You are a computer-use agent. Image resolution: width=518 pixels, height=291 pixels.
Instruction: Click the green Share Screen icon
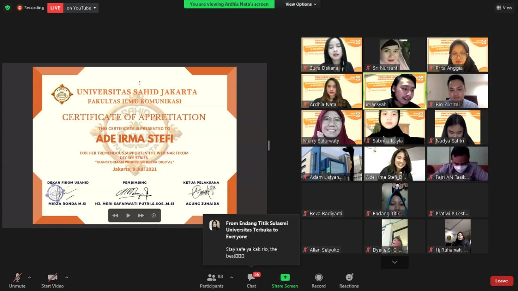[x=285, y=278]
